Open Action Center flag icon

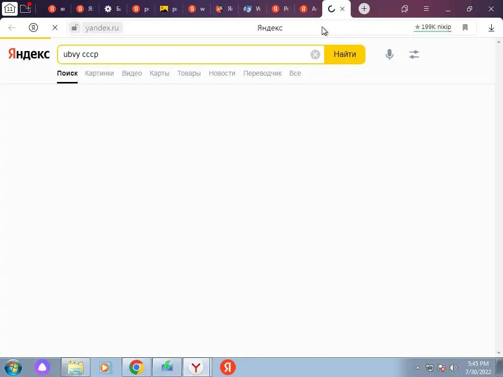[x=442, y=368]
